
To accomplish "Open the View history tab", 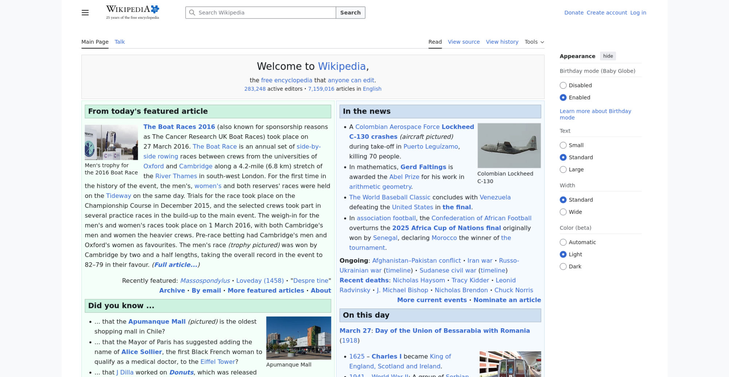I will (502, 42).
